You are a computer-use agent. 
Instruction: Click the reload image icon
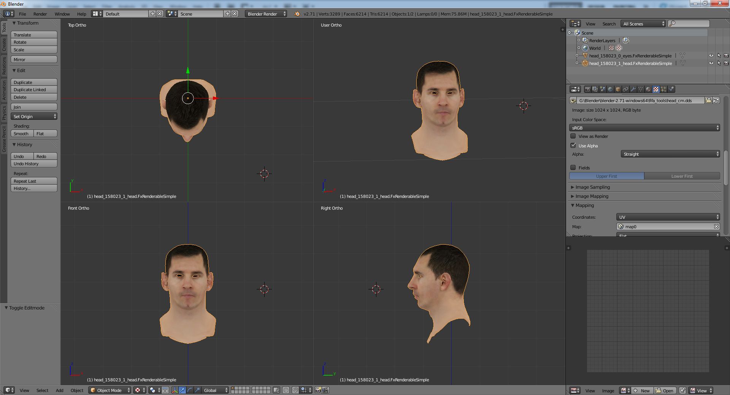[716, 101]
